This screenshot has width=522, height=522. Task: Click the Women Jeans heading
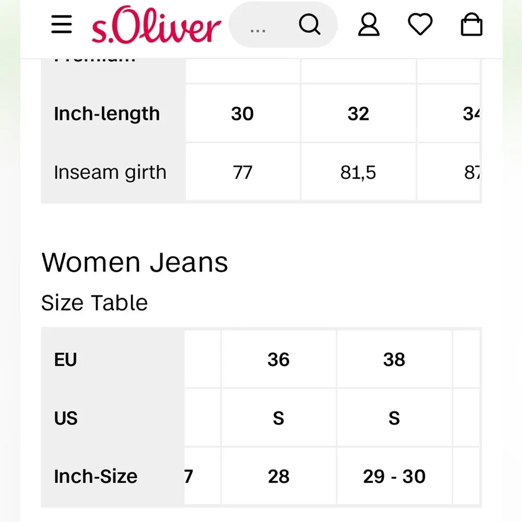pos(135,262)
